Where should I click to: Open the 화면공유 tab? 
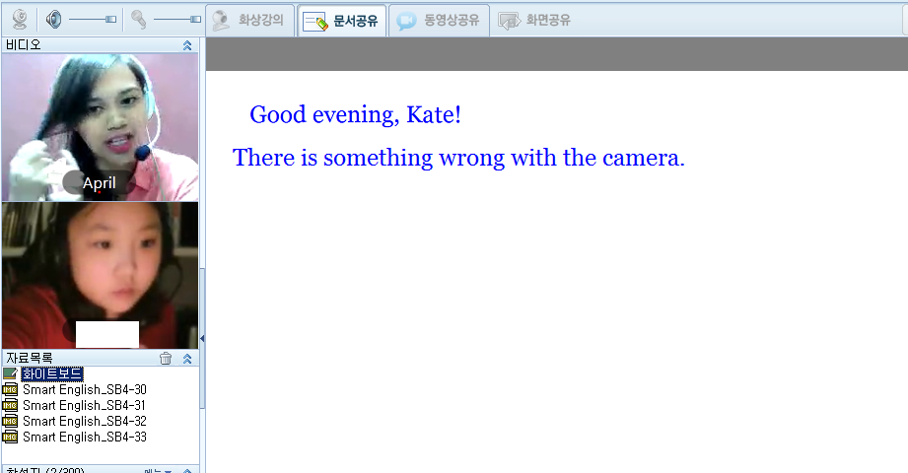click(x=534, y=20)
